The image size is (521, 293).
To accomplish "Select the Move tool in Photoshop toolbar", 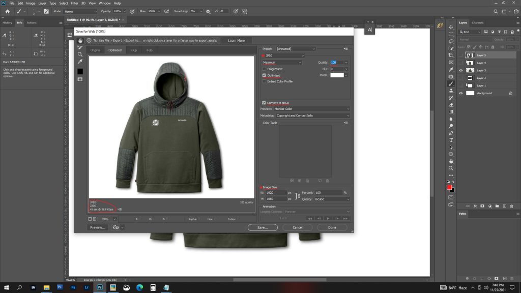I will click(451, 27).
